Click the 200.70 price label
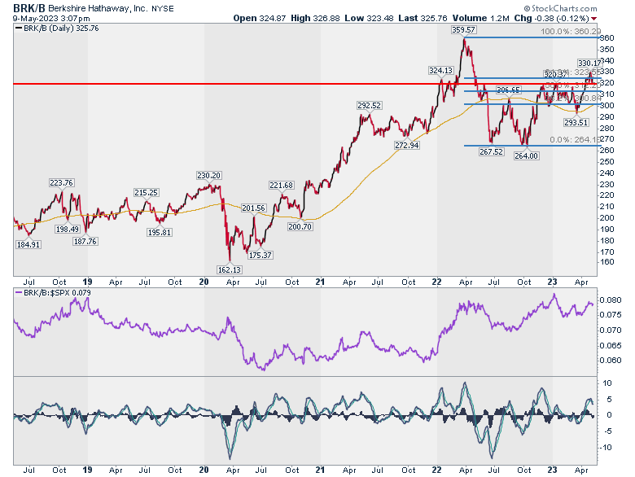635x477 pixels. click(300, 227)
